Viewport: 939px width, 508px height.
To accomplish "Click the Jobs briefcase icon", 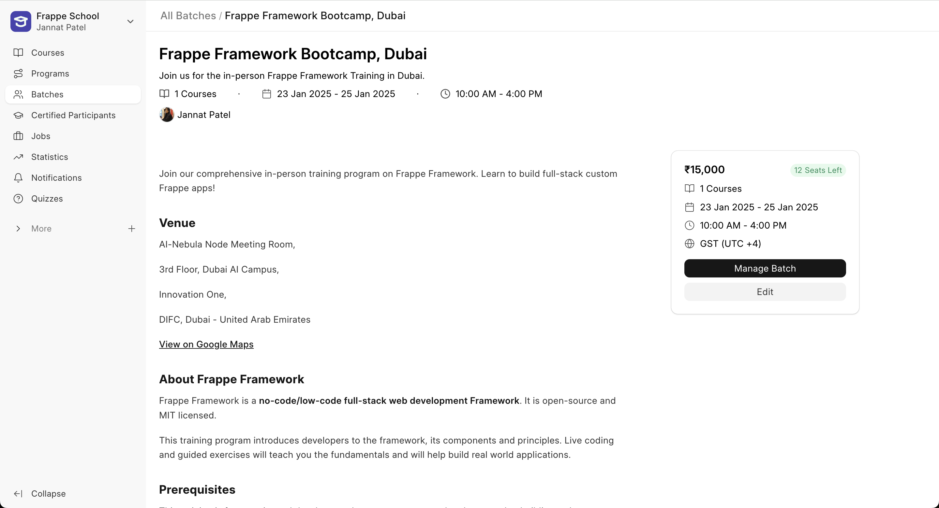I will point(18,136).
